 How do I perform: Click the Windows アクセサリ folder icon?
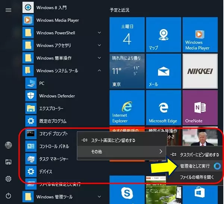click(28, 45)
